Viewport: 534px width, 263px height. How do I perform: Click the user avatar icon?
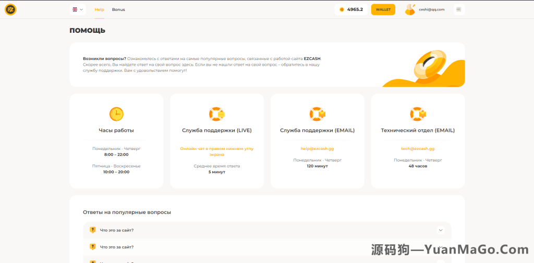pos(410,9)
